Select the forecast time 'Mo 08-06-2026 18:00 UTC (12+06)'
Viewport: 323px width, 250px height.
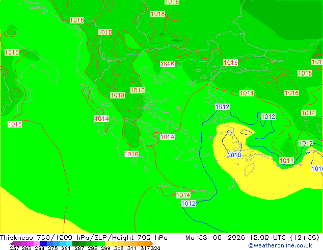(x=253, y=238)
